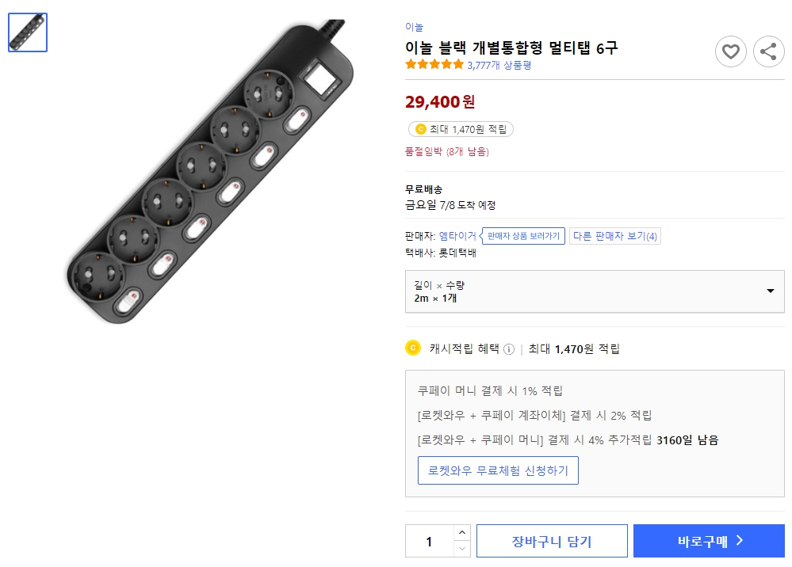Viewport: 792px width, 567px height.
Task: Decrease quantity with the stepper down arrow
Action: pyautogui.click(x=462, y=547)
